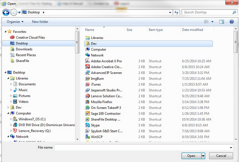Select iTunes shortcut icon
Screen dimensions: 239x162
point(87,85)
